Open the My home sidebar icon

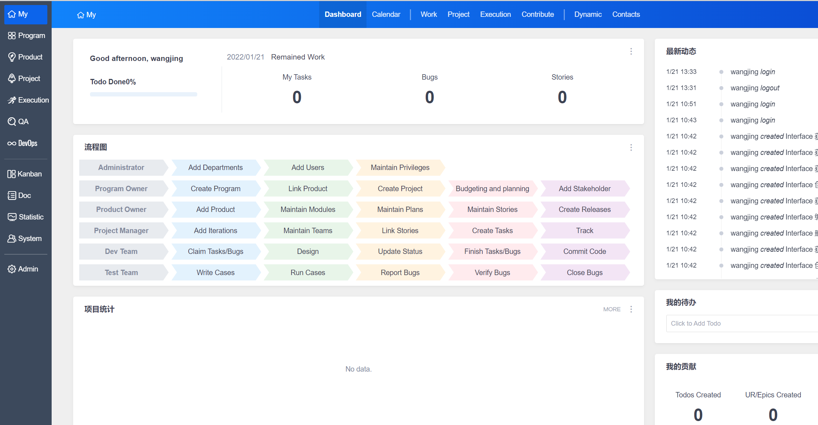click(12, 14)
